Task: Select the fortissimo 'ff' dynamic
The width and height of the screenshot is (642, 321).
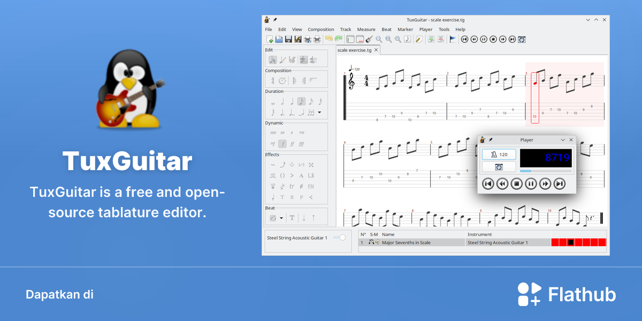Action: [292, 143]
